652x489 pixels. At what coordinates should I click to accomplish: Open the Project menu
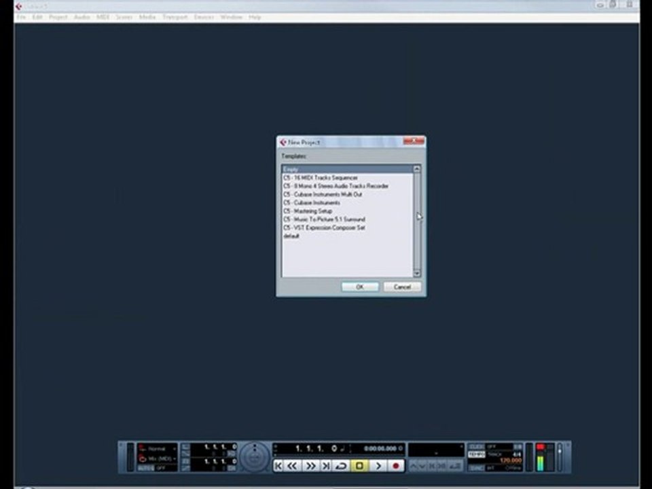click(x=58, y=17)
